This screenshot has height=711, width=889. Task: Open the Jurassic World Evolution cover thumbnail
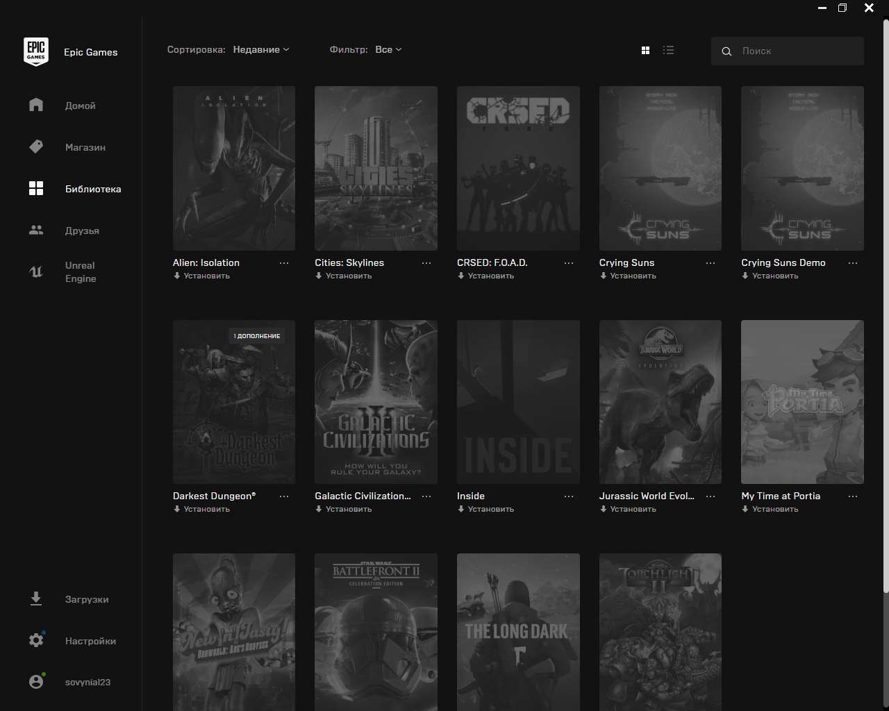660,402
